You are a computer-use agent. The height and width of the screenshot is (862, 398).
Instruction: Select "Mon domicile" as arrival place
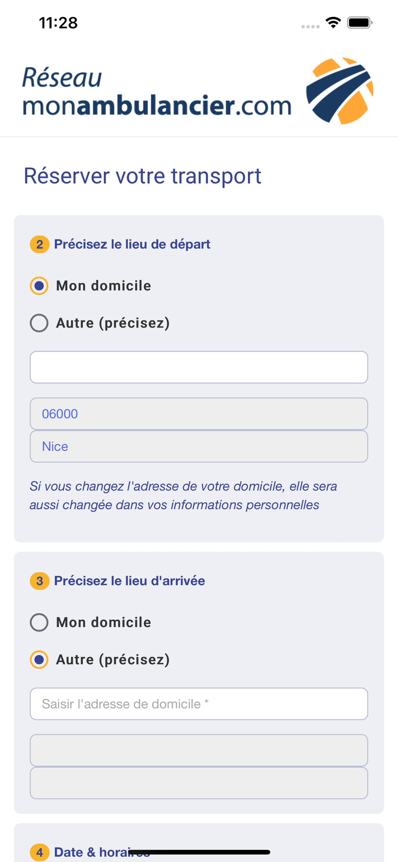(39, 622)
